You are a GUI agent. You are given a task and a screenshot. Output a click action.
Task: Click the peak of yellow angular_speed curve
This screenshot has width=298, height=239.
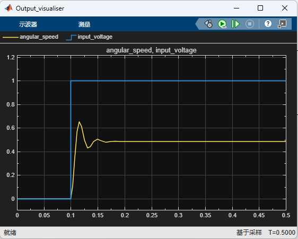pyautogui.click(x=79, y=121)
